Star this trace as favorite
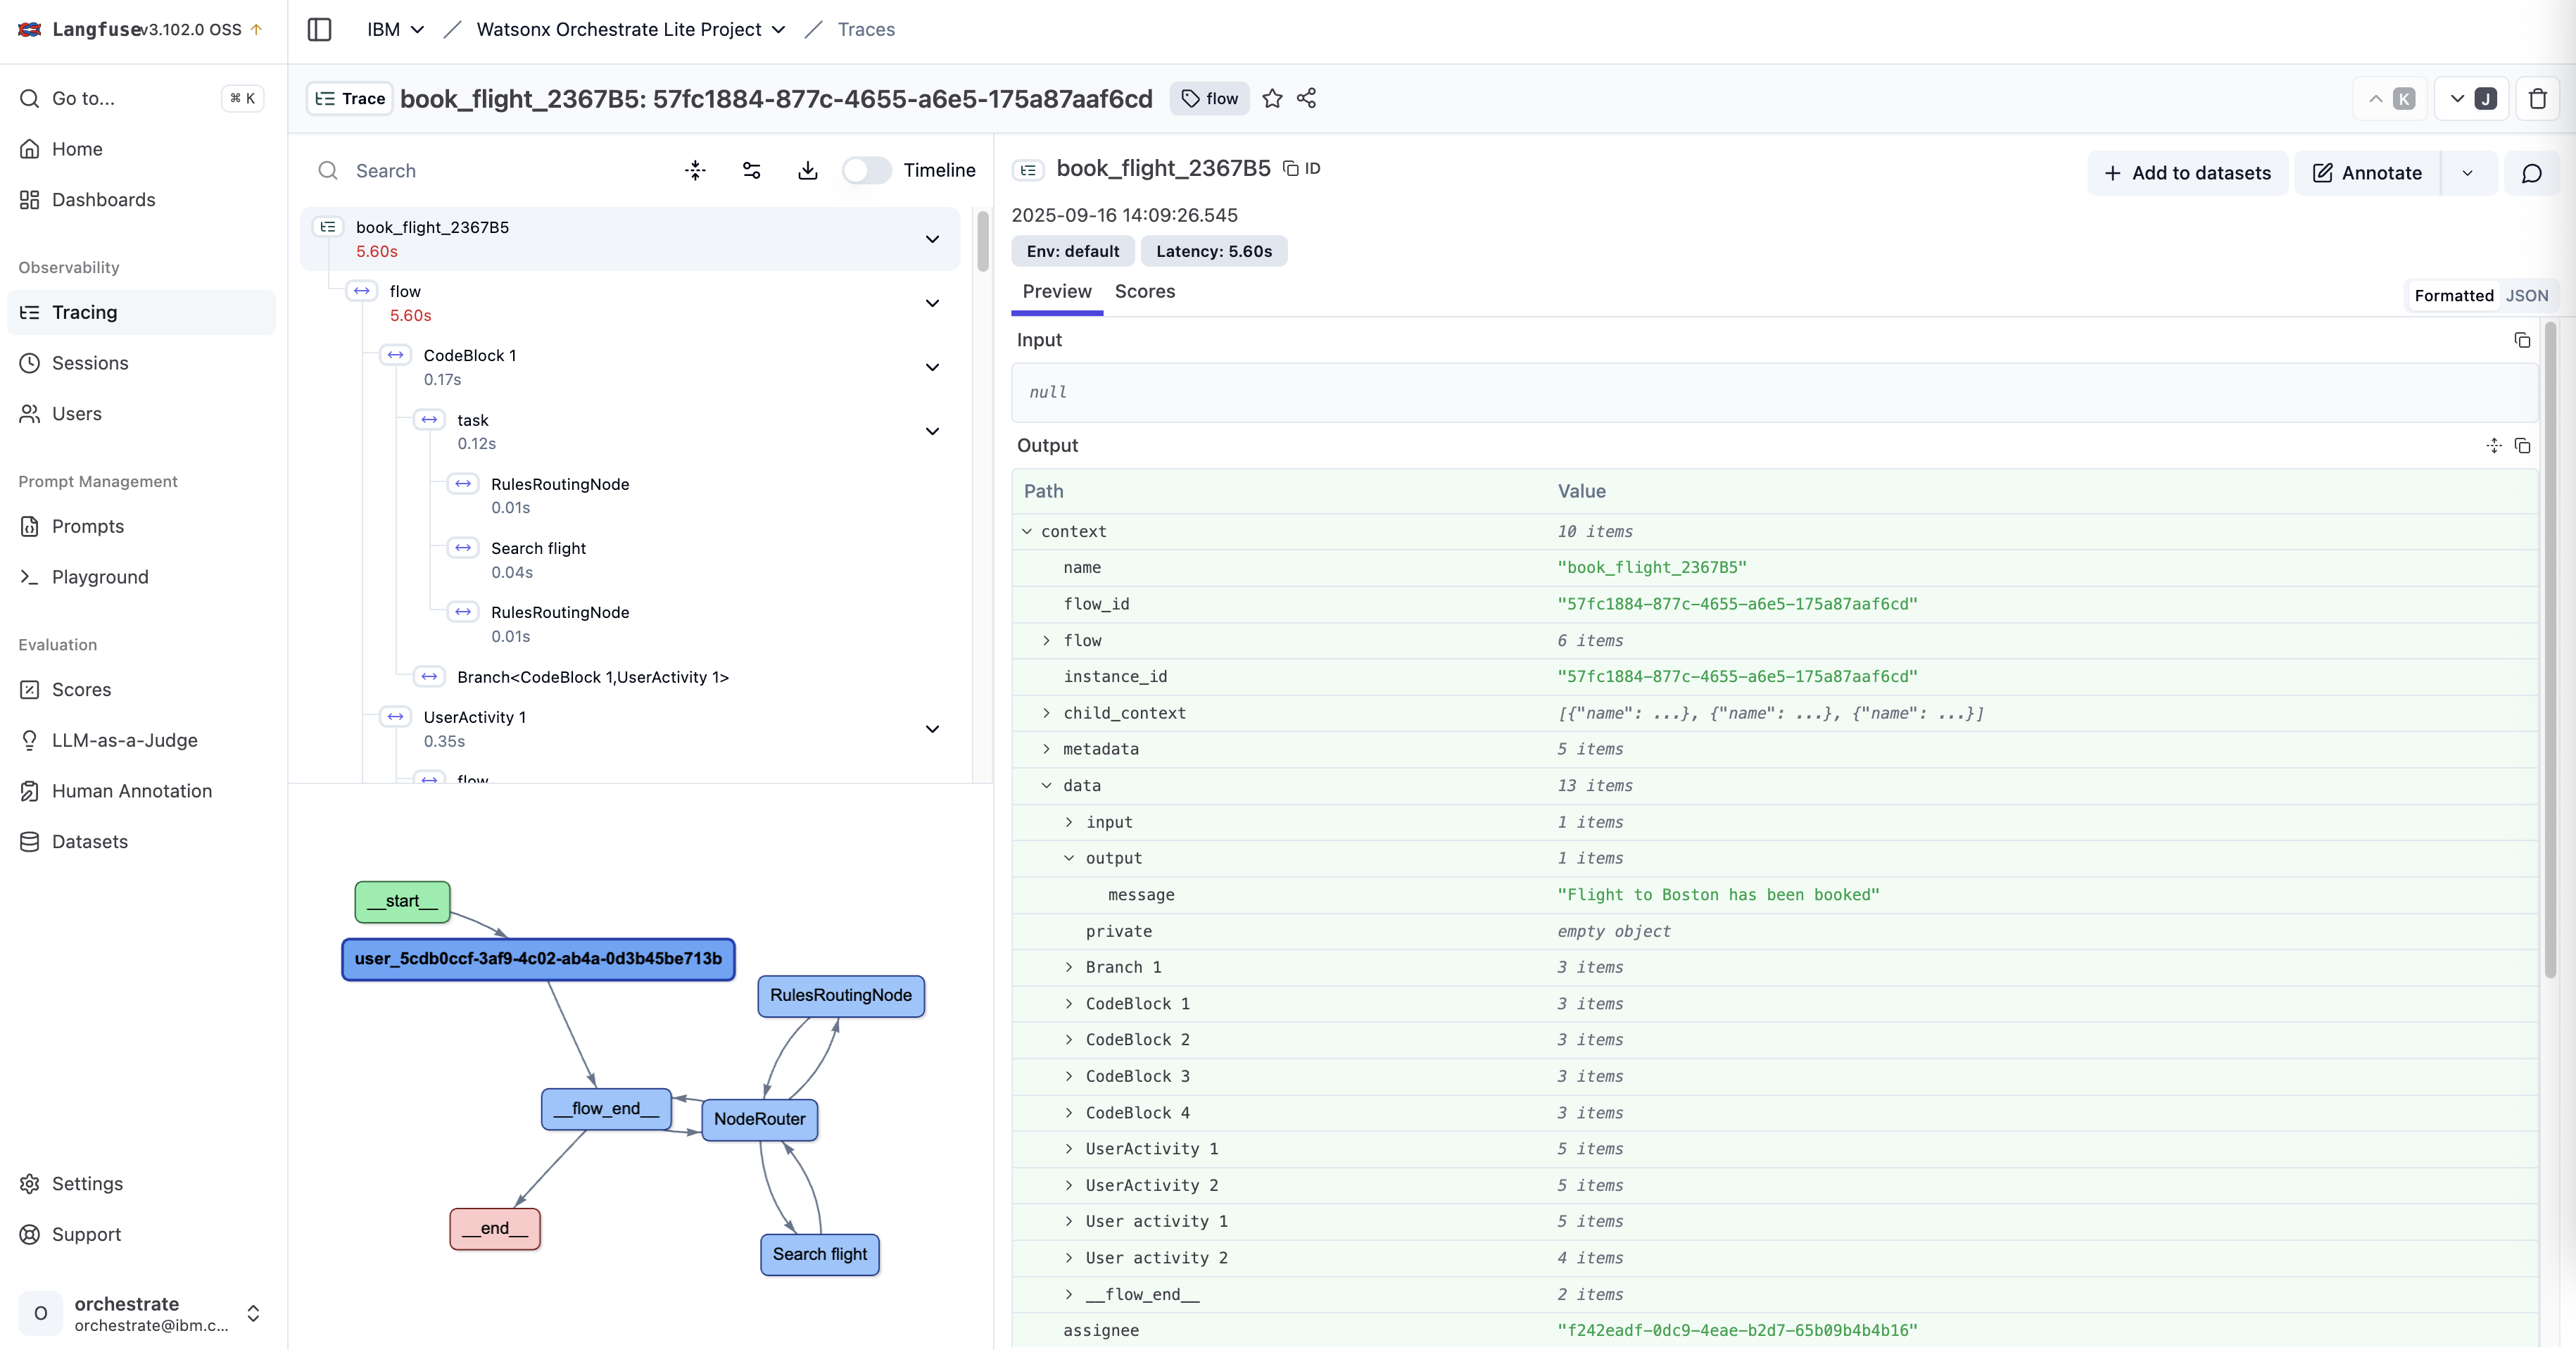Image resolution: width=2576 pixels, height=1350 pixels. pyautogui.click(x=1272, y=98)
